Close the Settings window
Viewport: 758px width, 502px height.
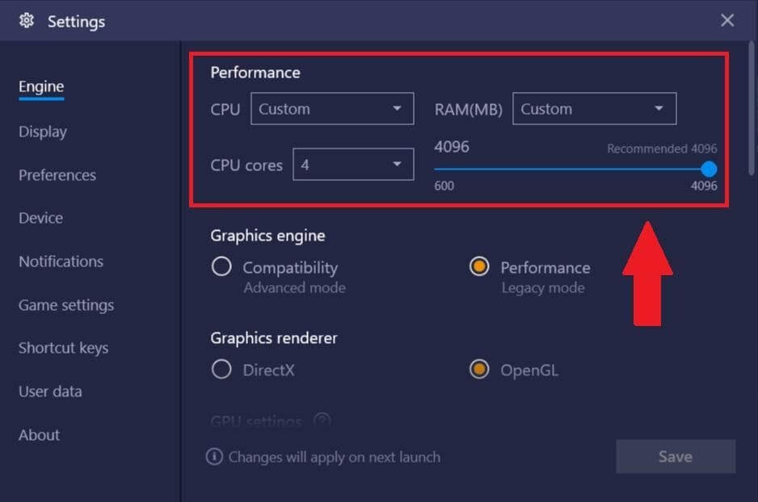click(x=727, y=21)
